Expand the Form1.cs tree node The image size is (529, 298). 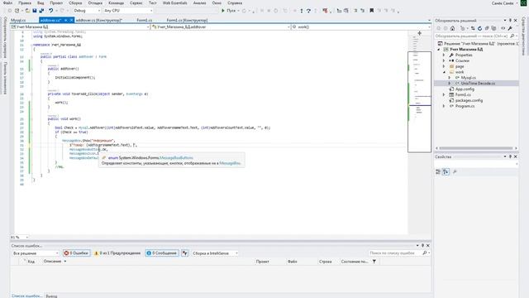[x=444, y=94]
